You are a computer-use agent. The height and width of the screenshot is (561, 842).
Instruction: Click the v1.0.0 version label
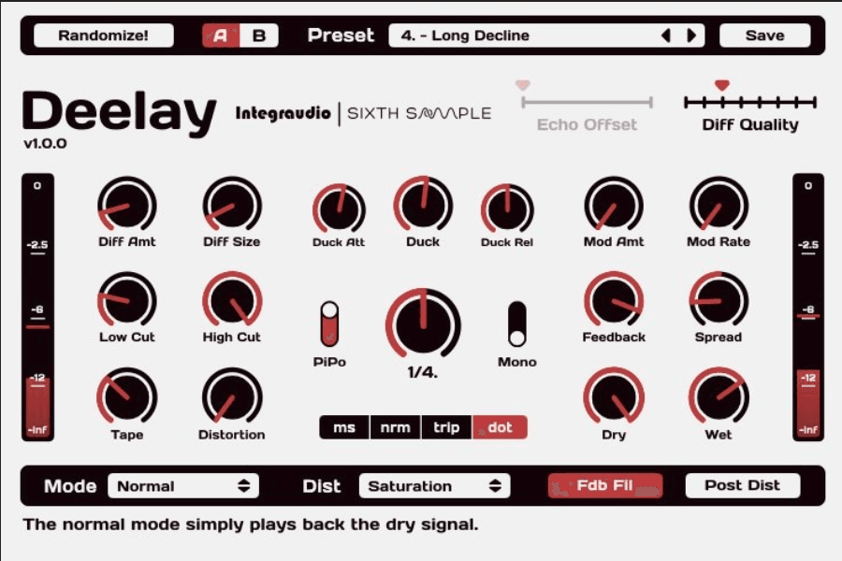coord(45,143)
